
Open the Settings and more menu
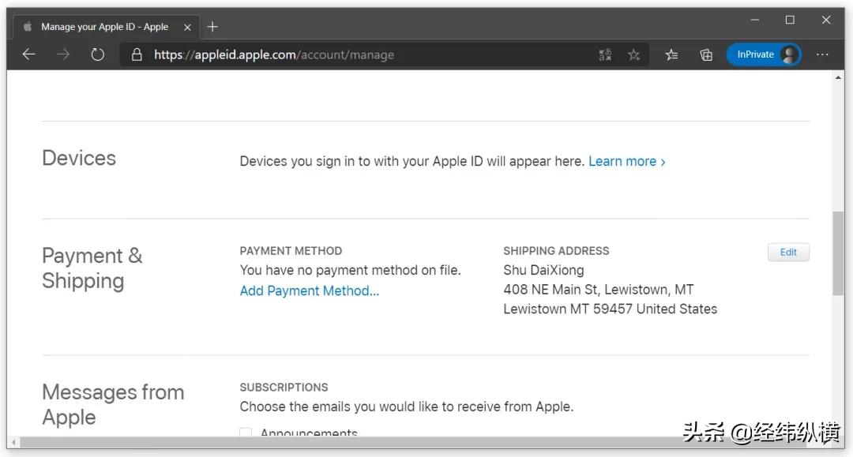[823, 54]
